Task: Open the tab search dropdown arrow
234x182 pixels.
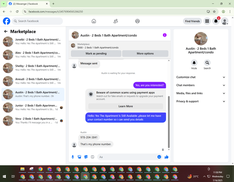Action: click(3, 4)
